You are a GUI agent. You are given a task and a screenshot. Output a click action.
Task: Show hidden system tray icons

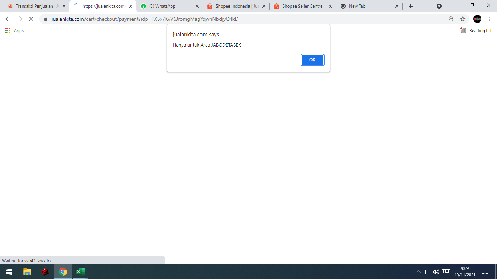point(418,272)
